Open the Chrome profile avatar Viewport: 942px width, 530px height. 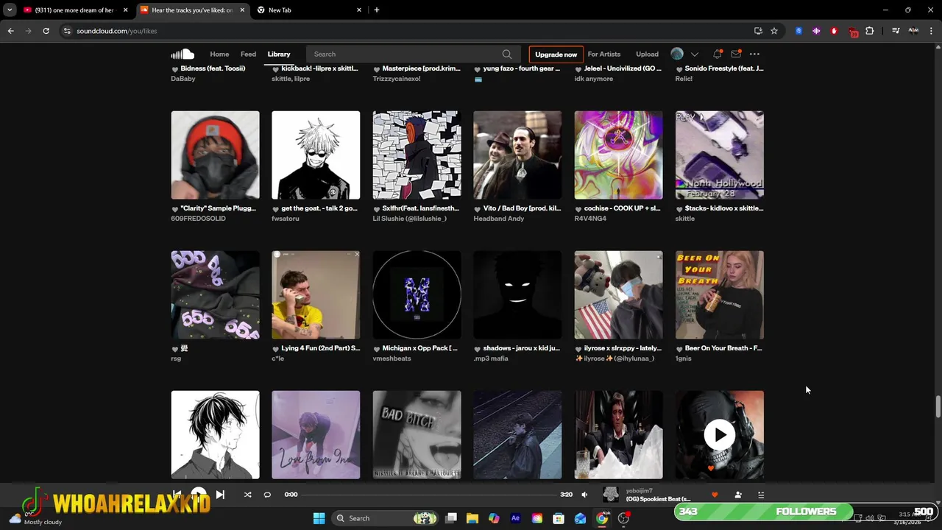tap(913, 31)
